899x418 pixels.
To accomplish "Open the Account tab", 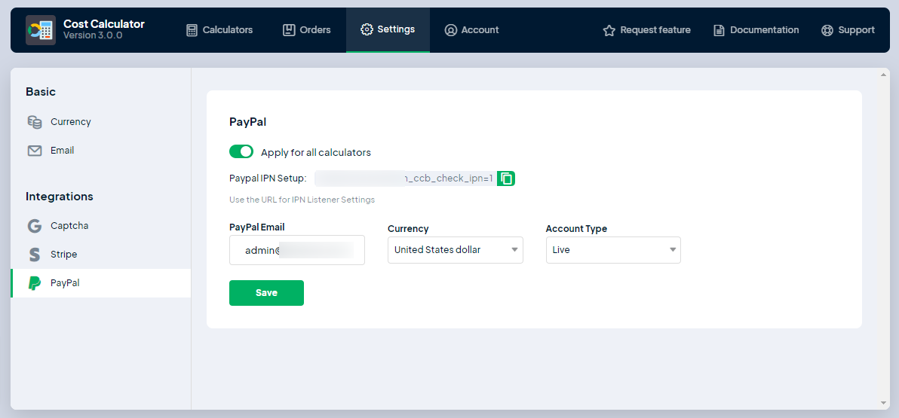I will [x=471, y=30].
